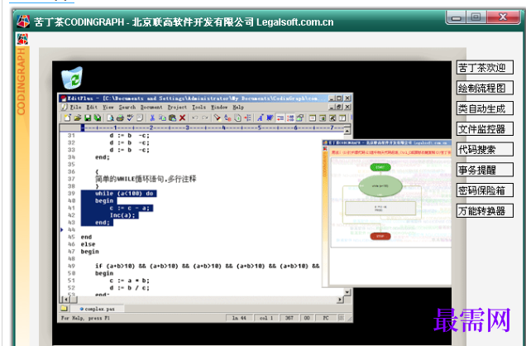
Task: Click the Copy icon in EditPlus toolbar
Action: pyautogui.click(x=162, y=118)
